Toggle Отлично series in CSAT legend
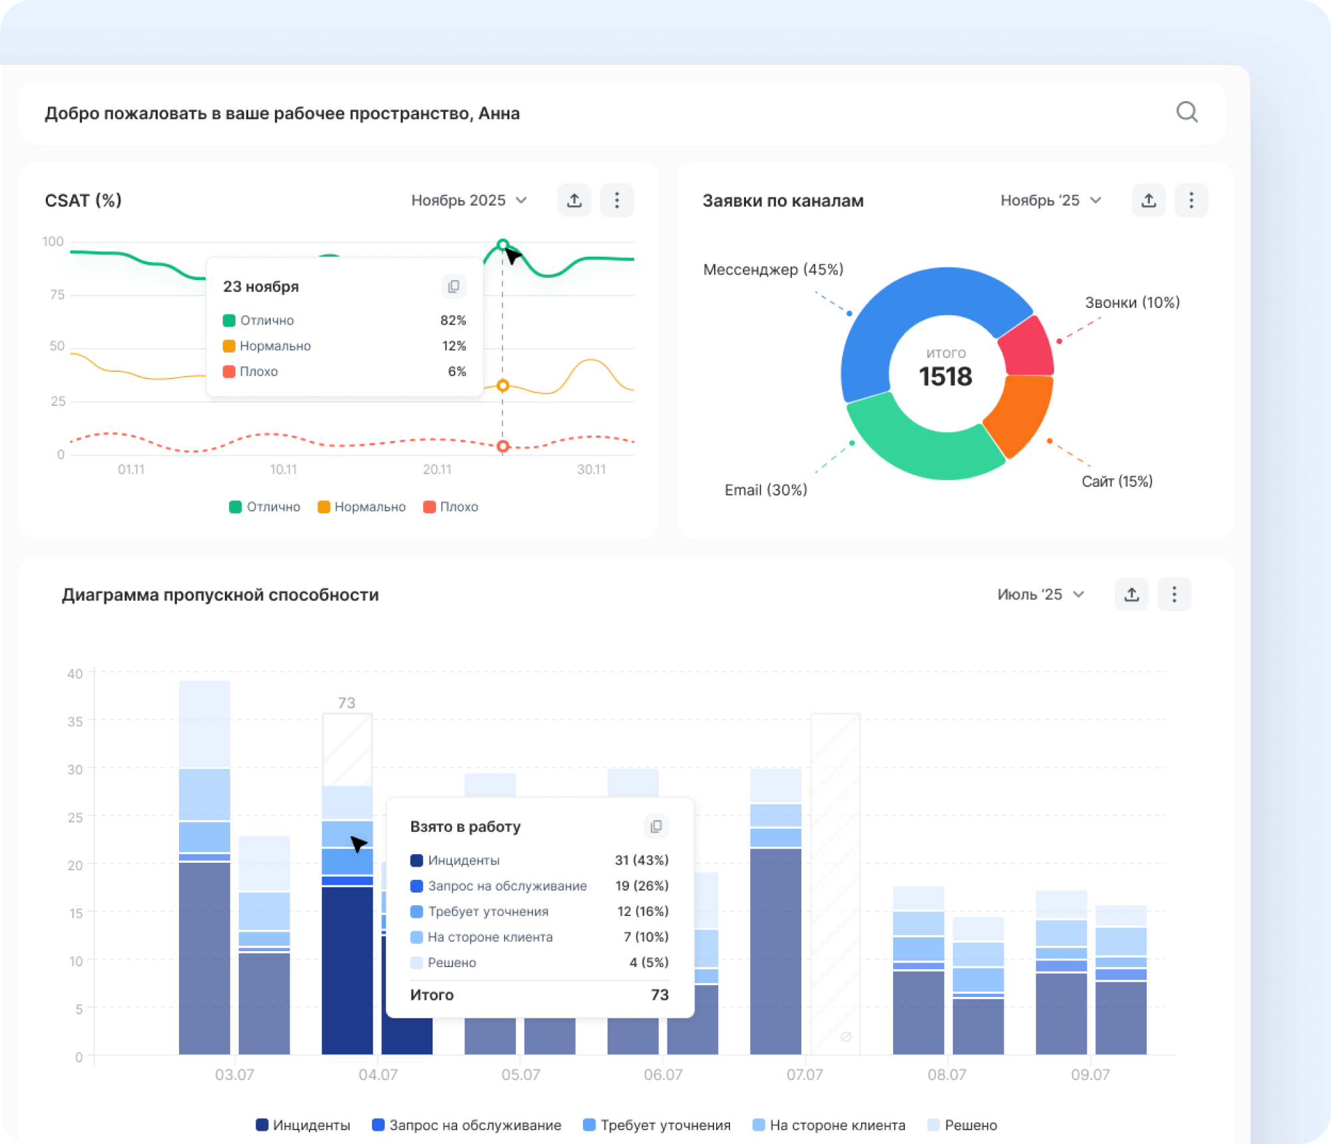This screenshot has width=1331, height=1144. (265, 507)
